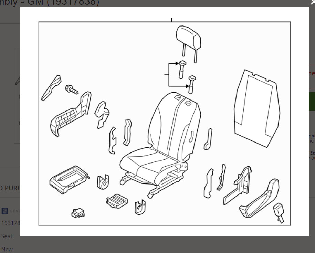Click the New condition label
The width and height of the screenshot is (315, 253).
point(7,249)
